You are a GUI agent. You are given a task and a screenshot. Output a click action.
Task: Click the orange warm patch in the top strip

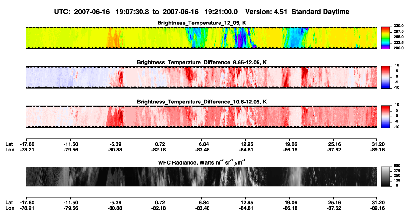[x=113, y=38]
